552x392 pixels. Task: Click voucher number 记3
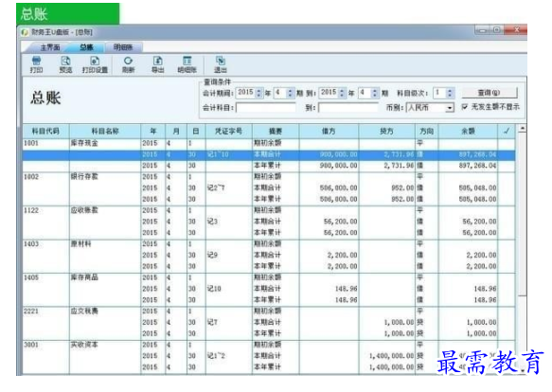(x=212, y=222)
